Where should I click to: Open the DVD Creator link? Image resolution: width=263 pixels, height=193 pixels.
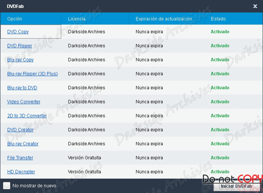click(x=20, y=130)
